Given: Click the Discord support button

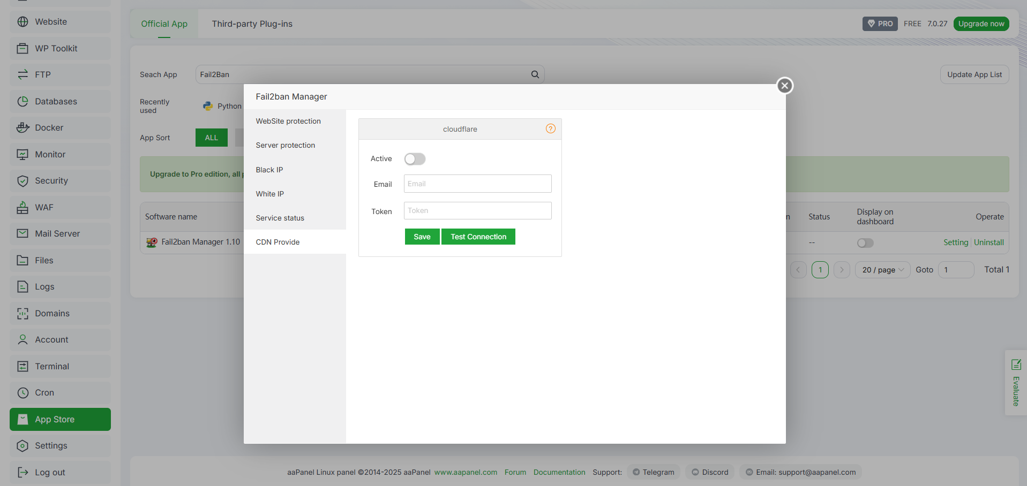Looking at the screenshot, I should tap(710, 472).
